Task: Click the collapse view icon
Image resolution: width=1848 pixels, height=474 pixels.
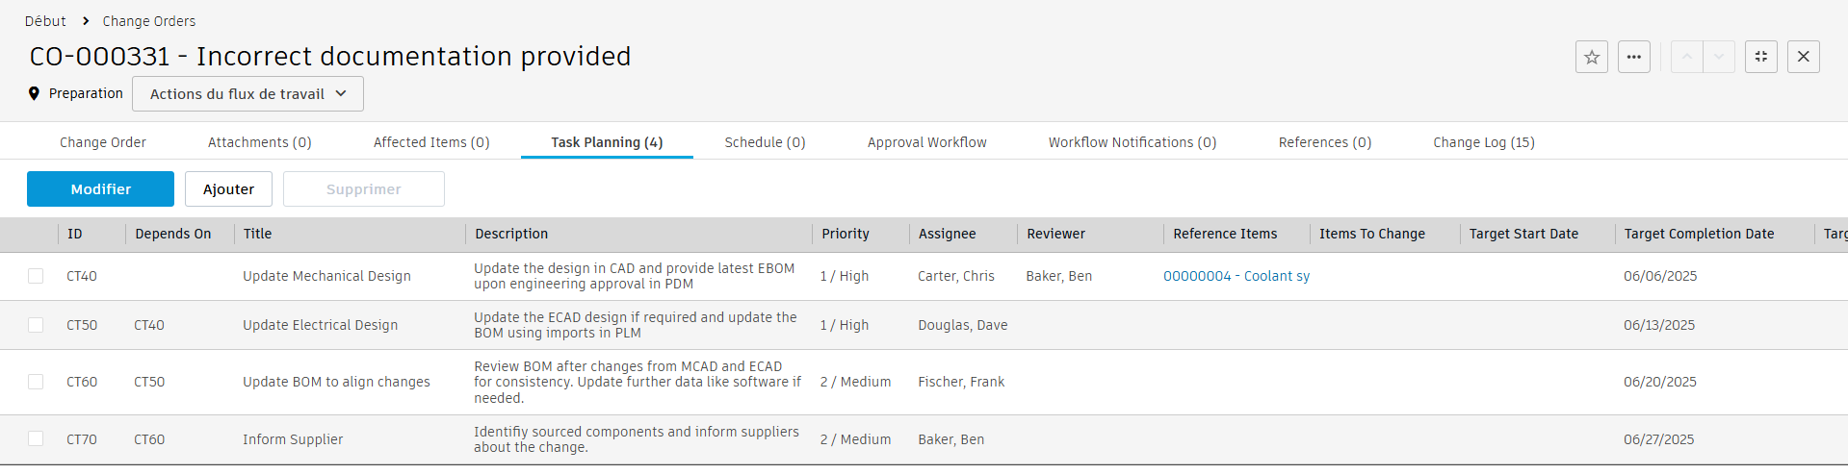Action: [1760, 57]
